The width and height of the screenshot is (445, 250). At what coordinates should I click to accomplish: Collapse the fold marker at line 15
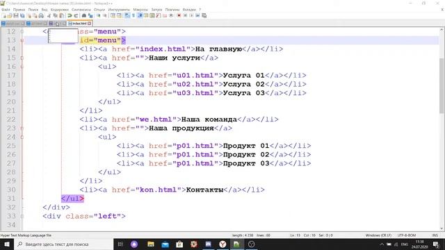22,58
